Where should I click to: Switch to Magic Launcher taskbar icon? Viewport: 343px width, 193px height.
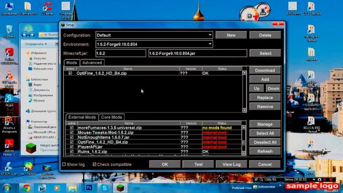point(120,188)
